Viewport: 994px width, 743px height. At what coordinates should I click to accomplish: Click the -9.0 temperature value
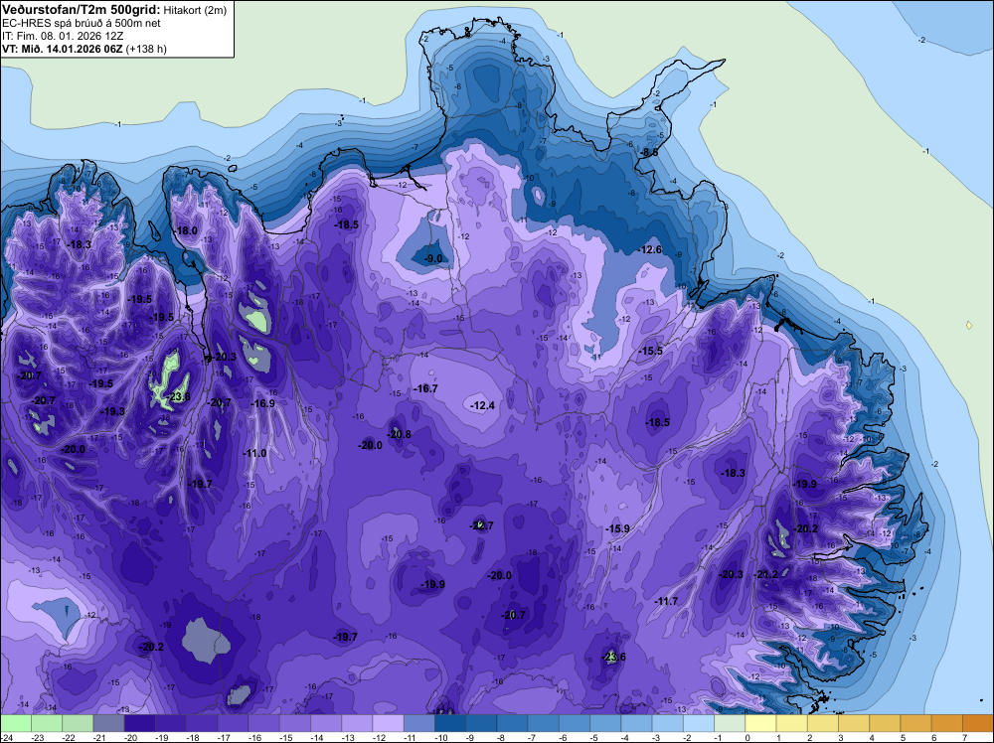433,258
